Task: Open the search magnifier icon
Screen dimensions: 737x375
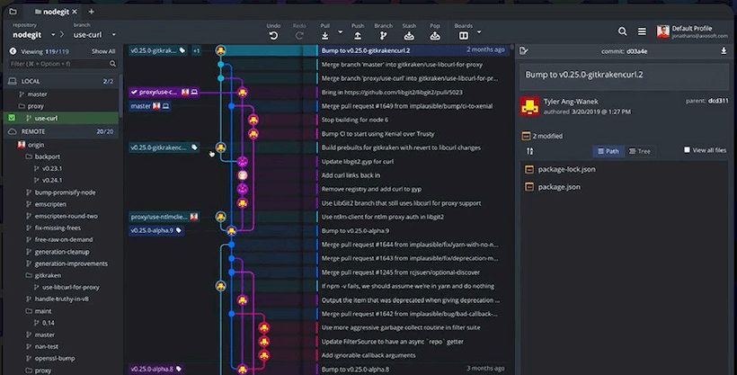Action: (x=622, y=31)
